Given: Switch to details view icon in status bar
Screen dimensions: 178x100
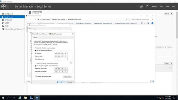Looking at the screenshot, I should coord(151,81).
